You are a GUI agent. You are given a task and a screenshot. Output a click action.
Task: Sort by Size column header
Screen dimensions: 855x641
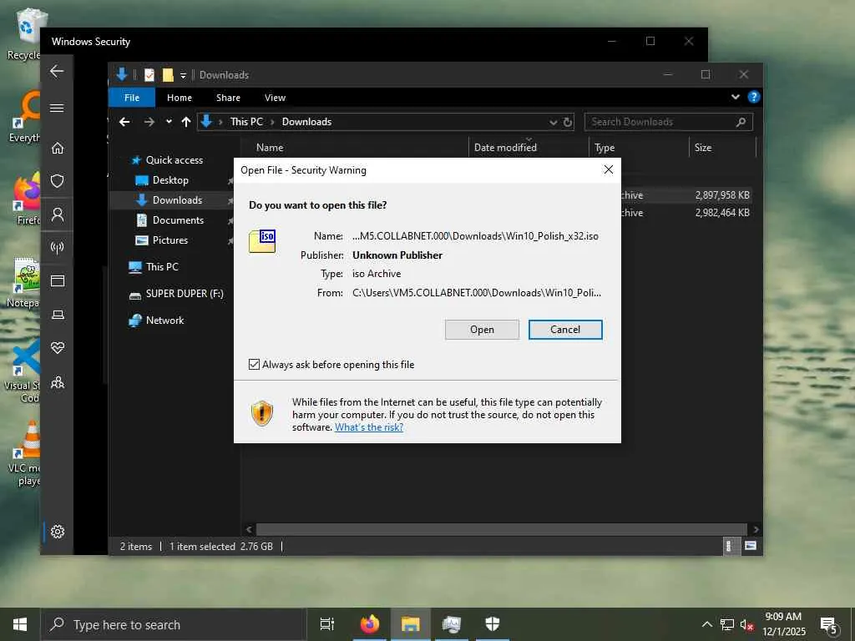703,148
